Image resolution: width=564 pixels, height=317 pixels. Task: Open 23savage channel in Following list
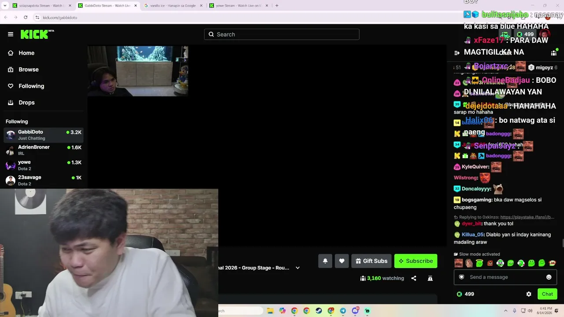43,181
